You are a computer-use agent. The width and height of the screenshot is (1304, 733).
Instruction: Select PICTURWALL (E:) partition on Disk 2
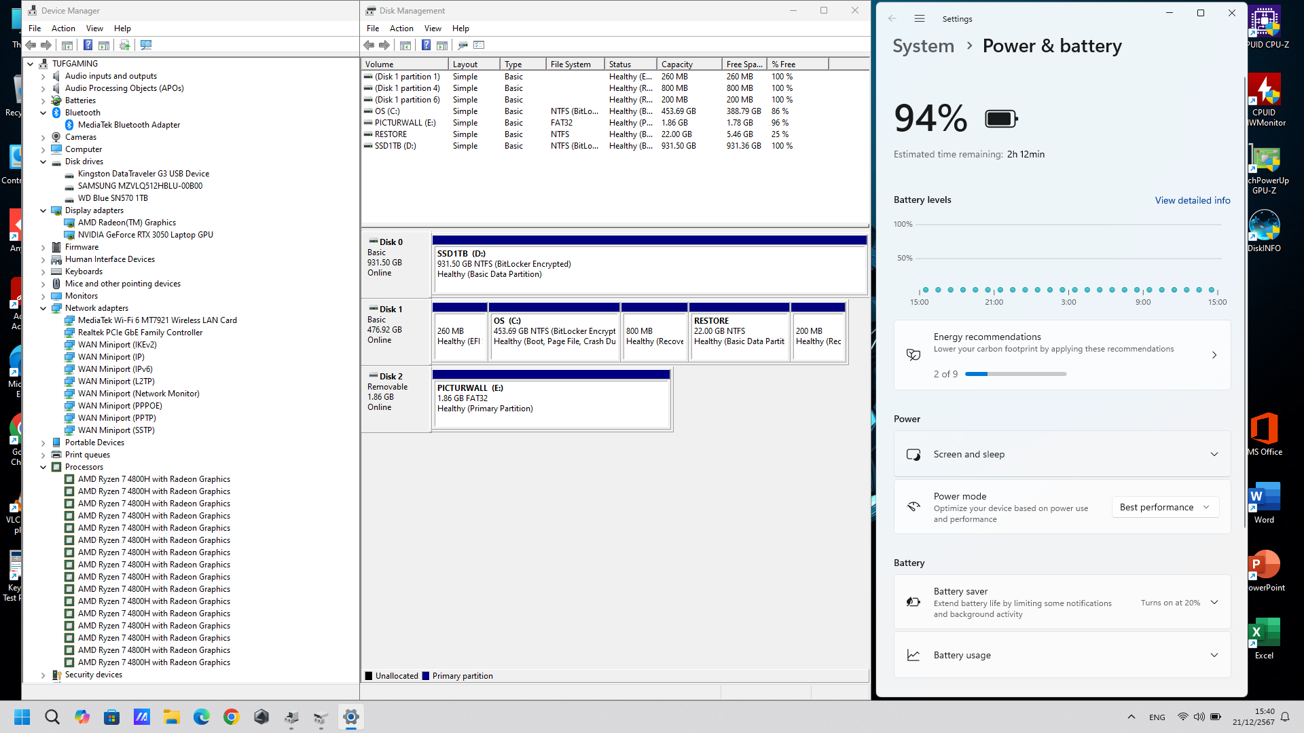pyautogui.click(x=551, y=399)
